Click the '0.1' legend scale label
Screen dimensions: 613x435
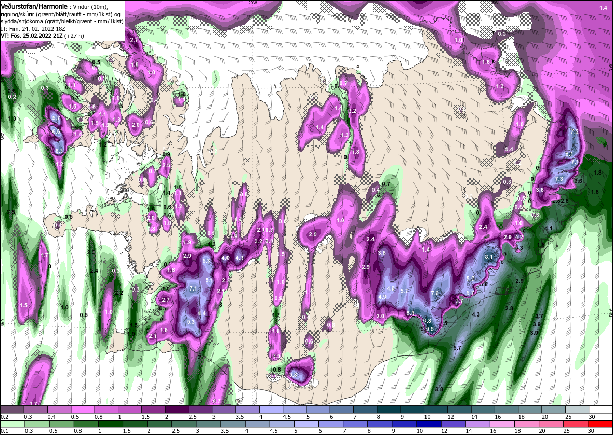tap(4, 431)
